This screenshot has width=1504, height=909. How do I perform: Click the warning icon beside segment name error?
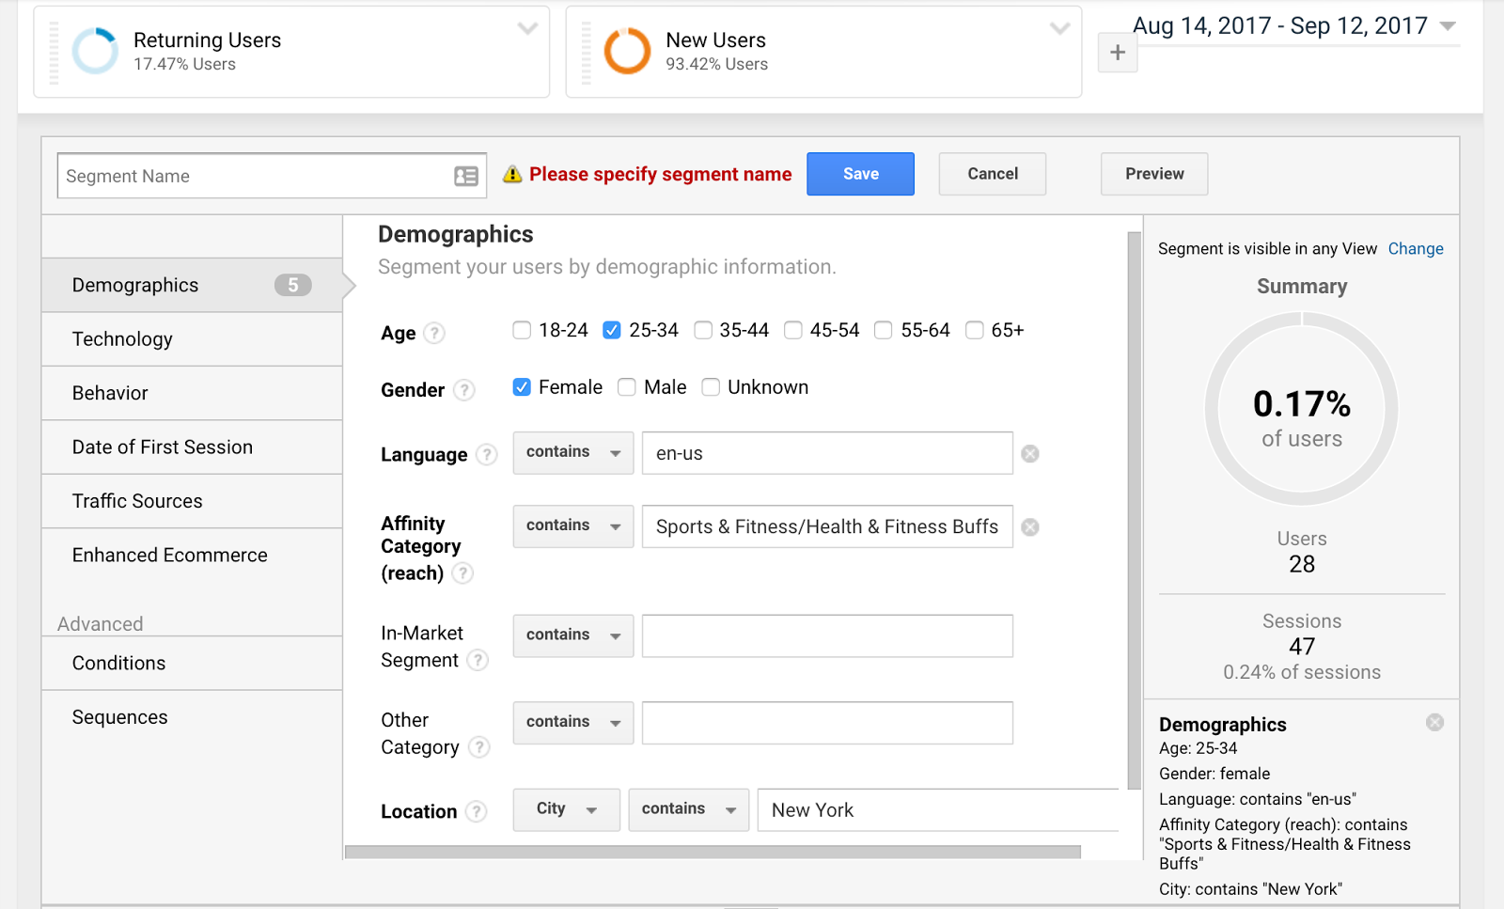coord(512,174)
